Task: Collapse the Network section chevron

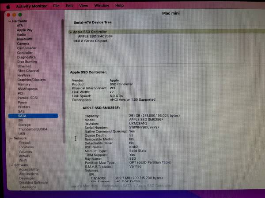Action: point(11,138)
